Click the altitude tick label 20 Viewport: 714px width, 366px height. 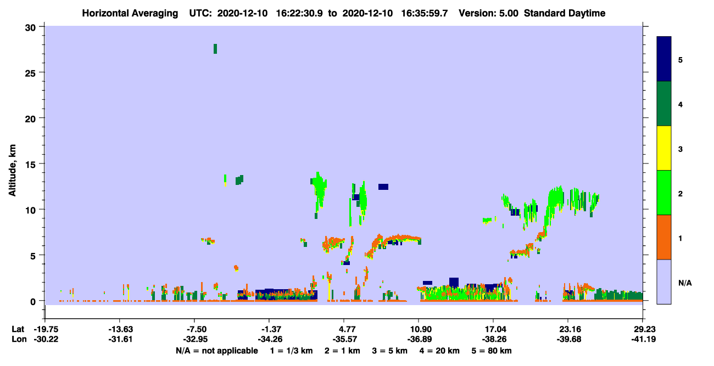[x=32, y=118]
